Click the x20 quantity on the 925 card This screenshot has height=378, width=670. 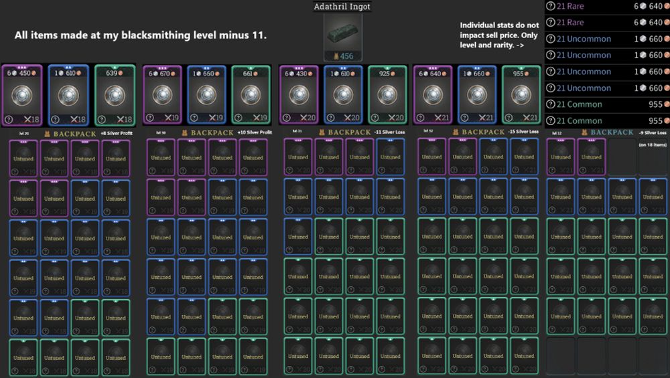tap(396, 118)
